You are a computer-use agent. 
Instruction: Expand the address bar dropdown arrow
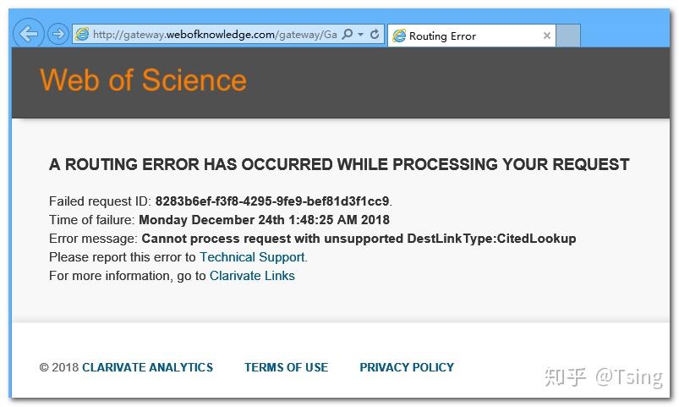361,35
